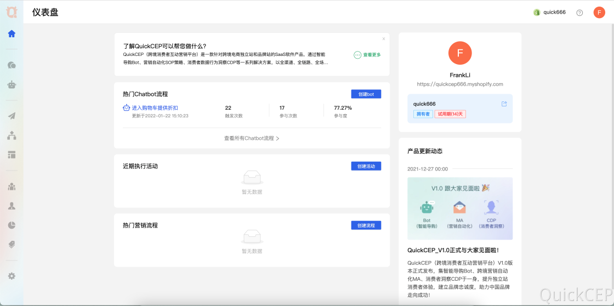Click the 产品更新动态 section title

click(425, 151)
